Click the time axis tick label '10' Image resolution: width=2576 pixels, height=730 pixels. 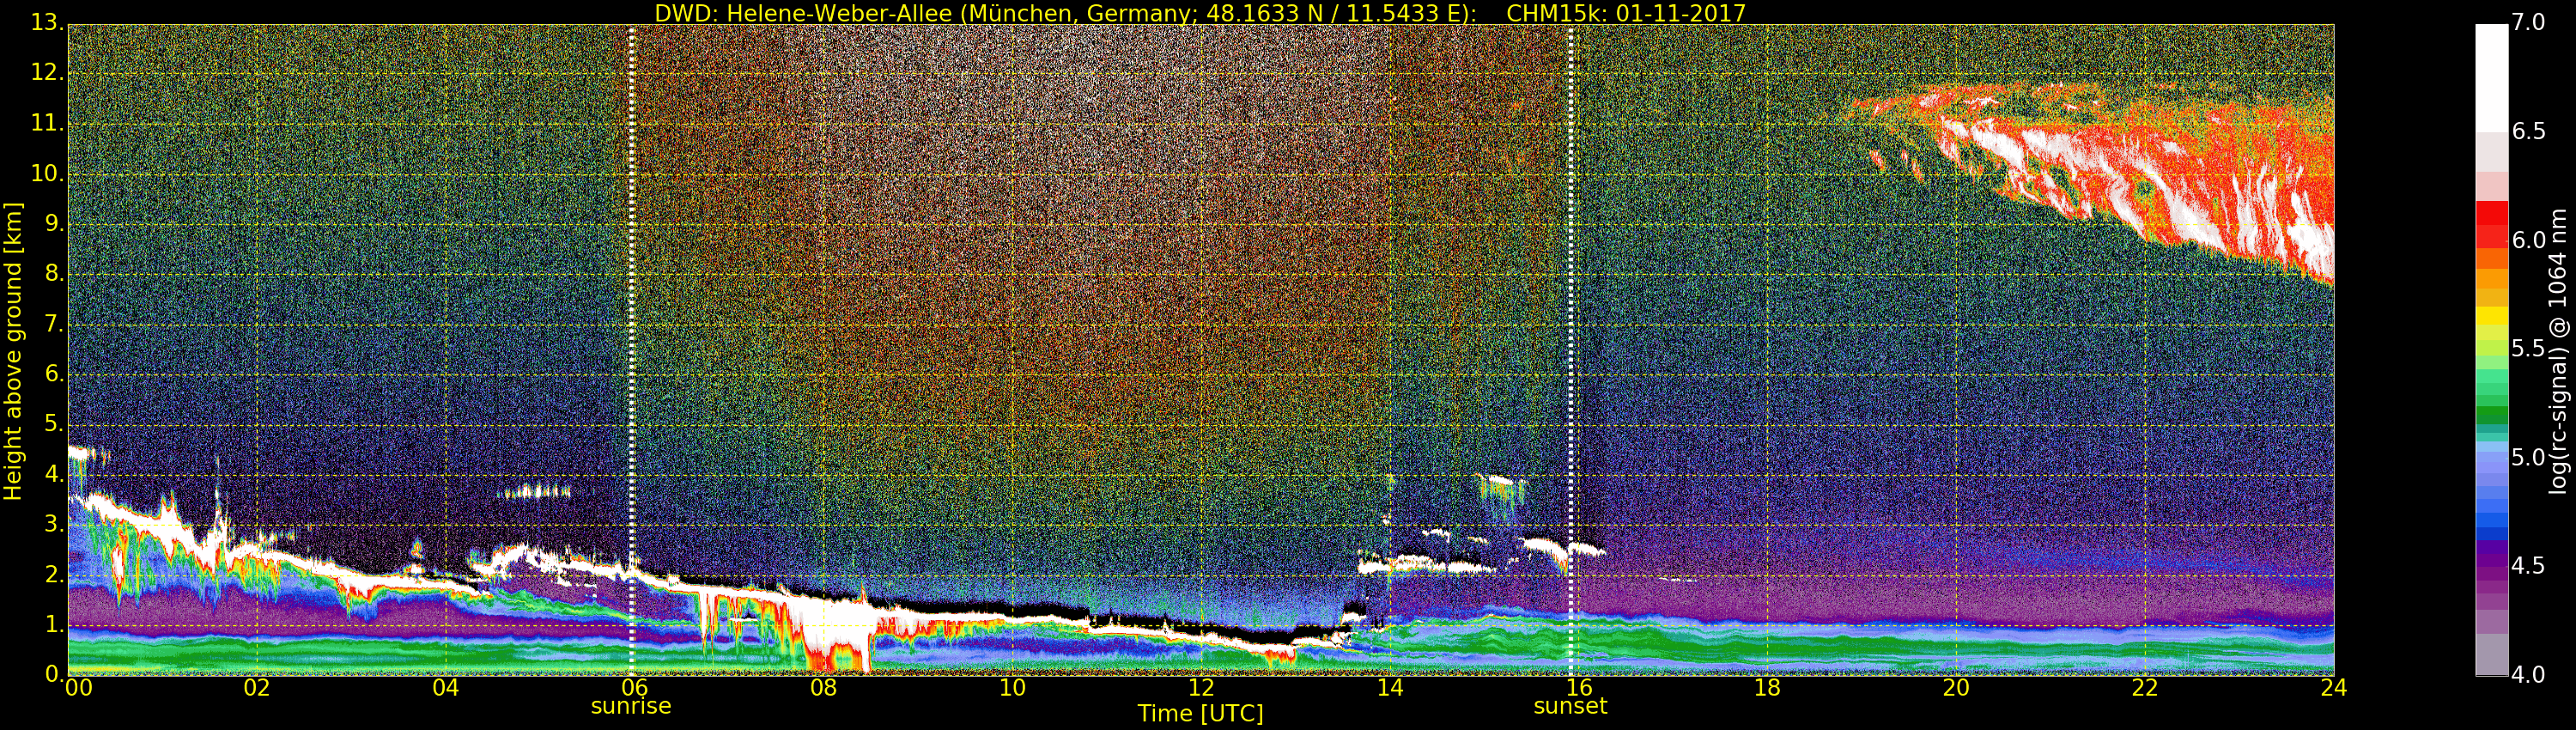click(1012, 688)
